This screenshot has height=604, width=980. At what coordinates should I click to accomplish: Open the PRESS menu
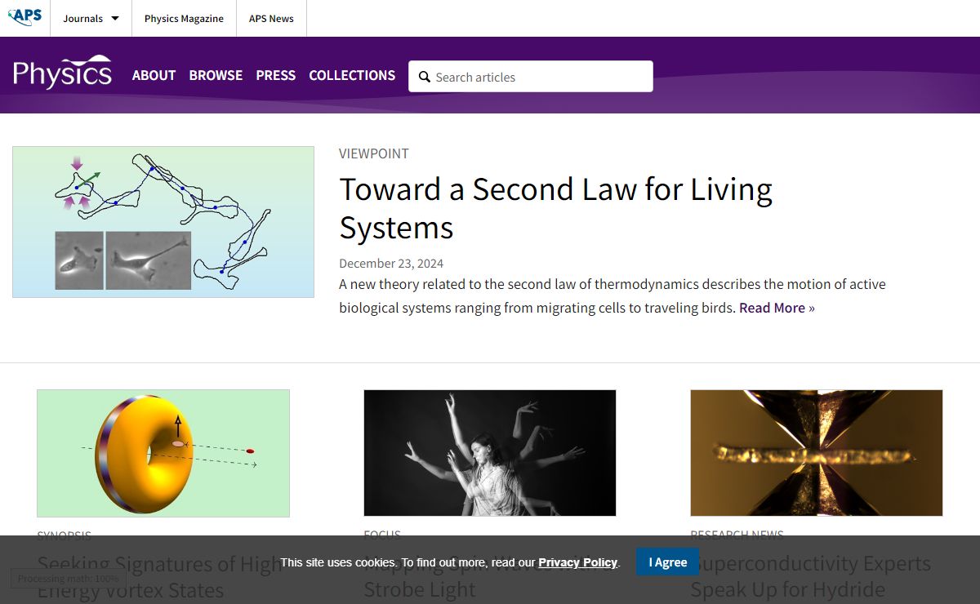pos(275,75)
